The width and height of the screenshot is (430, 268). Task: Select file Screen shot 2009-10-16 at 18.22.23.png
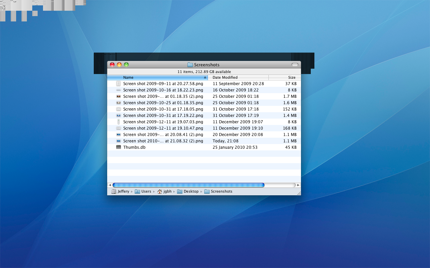point(163,90)
